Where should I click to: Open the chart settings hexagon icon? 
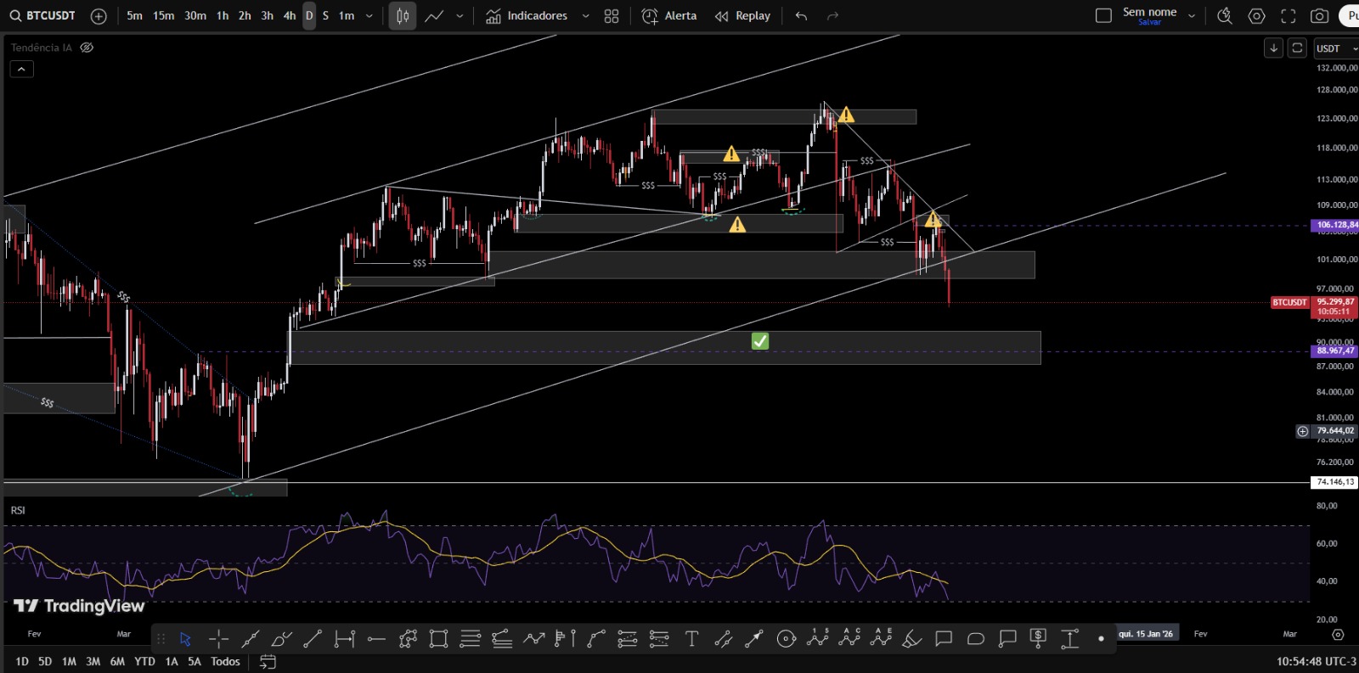(x=1256, y=16)
